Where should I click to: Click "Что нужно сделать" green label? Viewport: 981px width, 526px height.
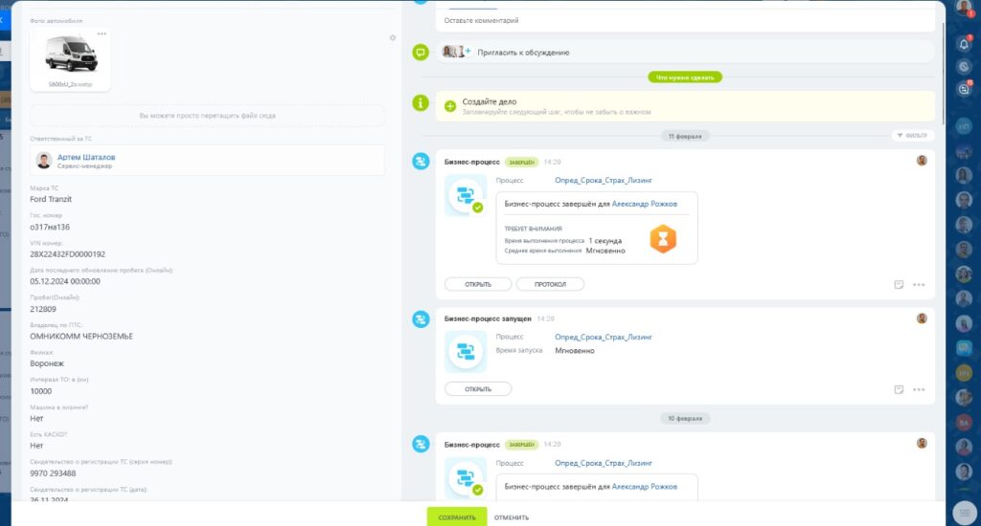(x=685, y=77)
